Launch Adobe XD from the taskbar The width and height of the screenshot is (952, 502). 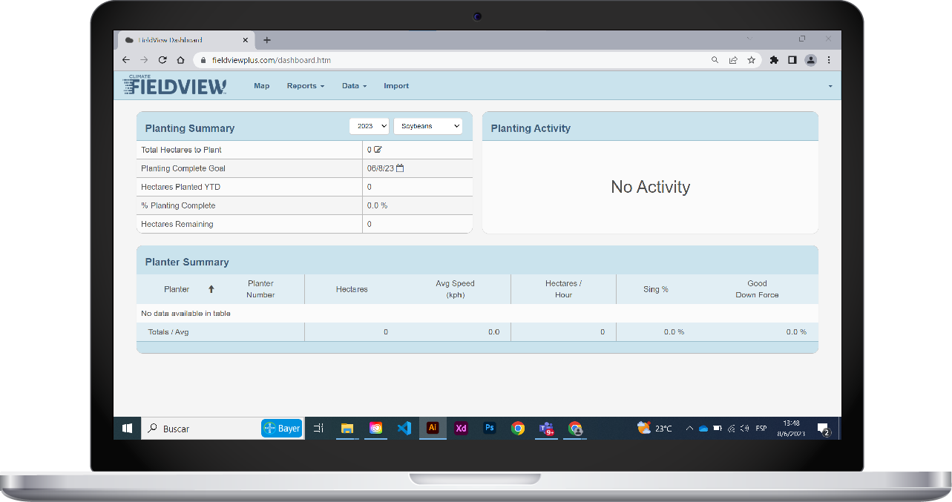[461, 428]
